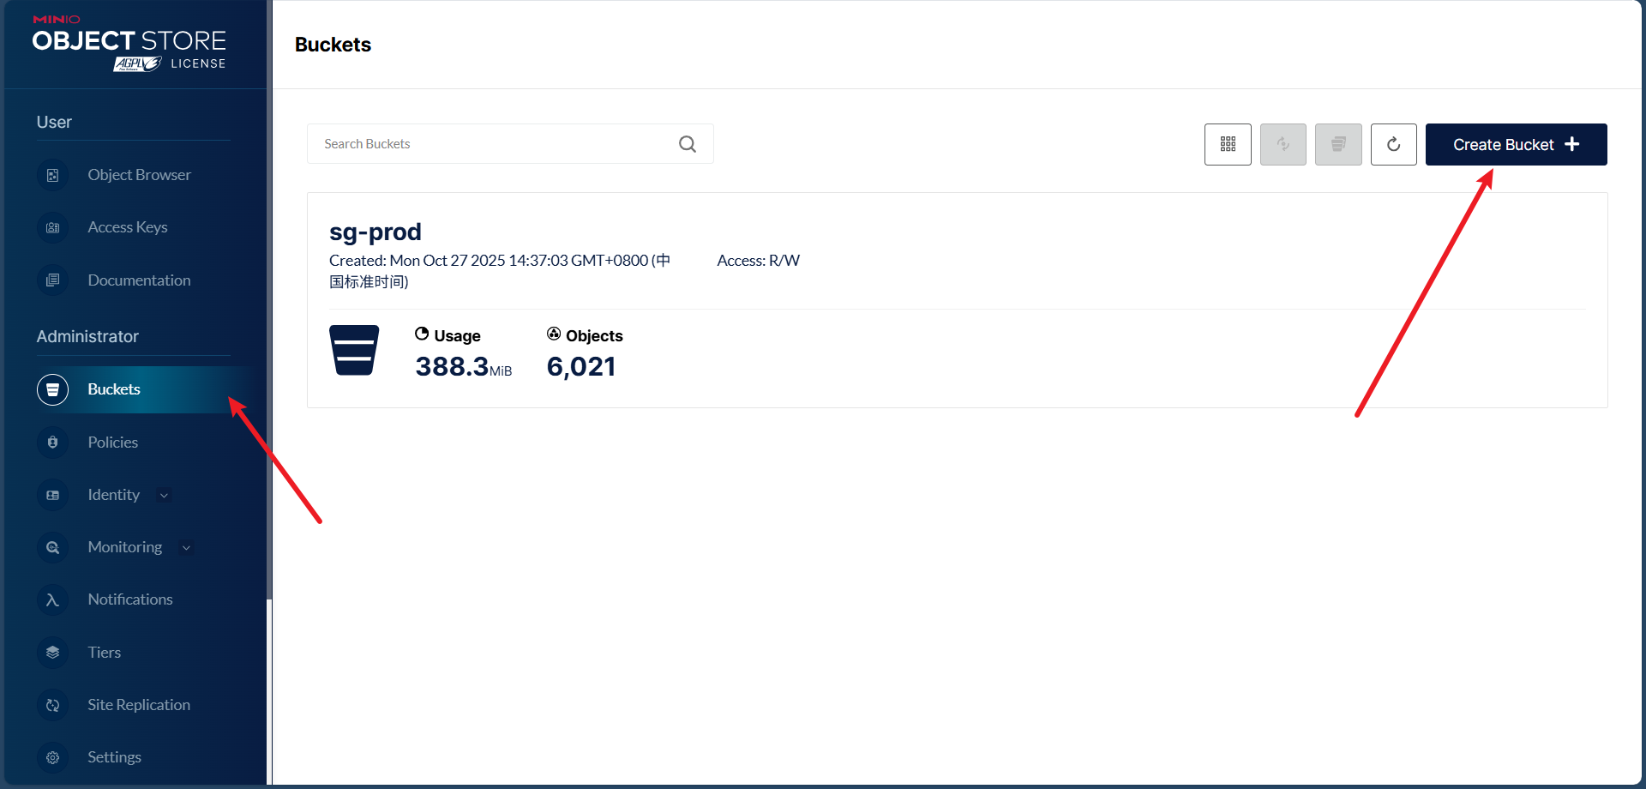Open Object Browser from sidebar
This screenshot has height=789, width=1646.
[x=140, y=175]
